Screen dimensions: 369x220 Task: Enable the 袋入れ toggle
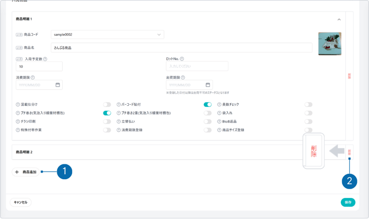(308, 113)
